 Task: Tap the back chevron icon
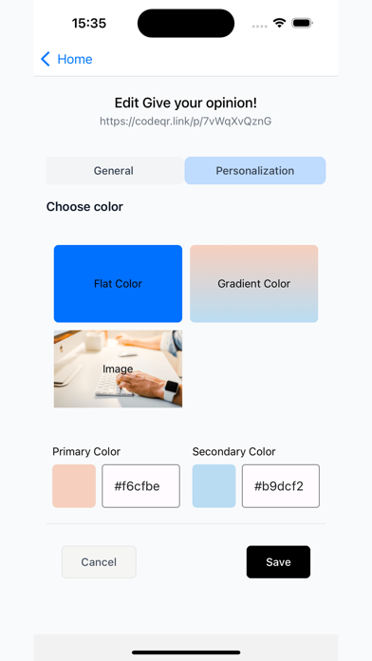(x=46, y=59)
